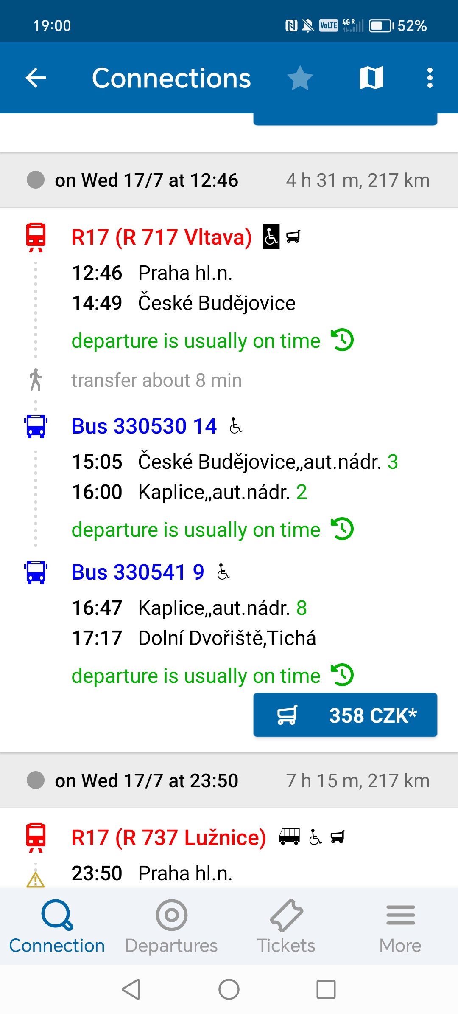Tap the warning triangle on R 737 Lužnice
The width and height of the screenshot is (458, 1014).
coord(36,880)
